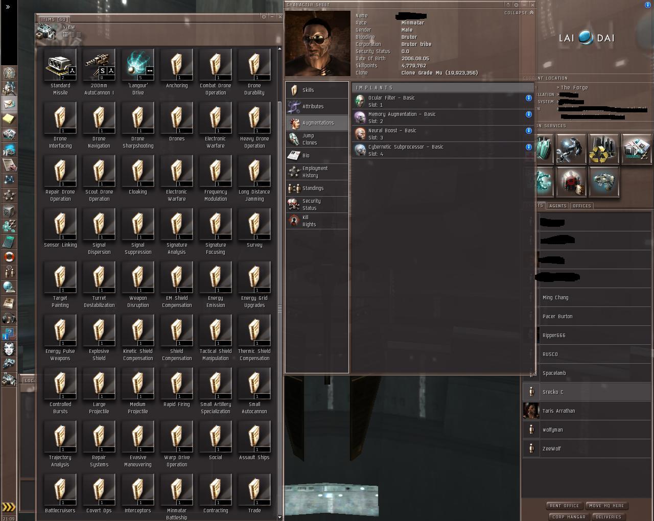The width and height of the screenshot is (654, 521).
Task: Open the green calculator icon in sidebar
Action: pyautogui.click(x=9, y=242)
